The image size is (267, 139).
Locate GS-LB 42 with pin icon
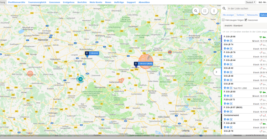point(225,72)
